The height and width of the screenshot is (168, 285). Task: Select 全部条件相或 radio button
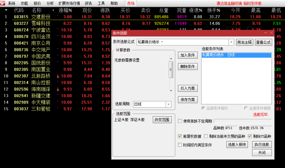point(246,108)
